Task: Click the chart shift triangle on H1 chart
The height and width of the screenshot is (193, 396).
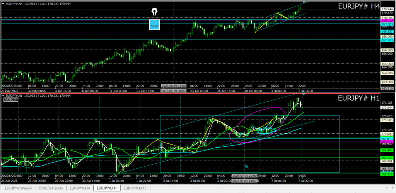Action: (303, 94)
